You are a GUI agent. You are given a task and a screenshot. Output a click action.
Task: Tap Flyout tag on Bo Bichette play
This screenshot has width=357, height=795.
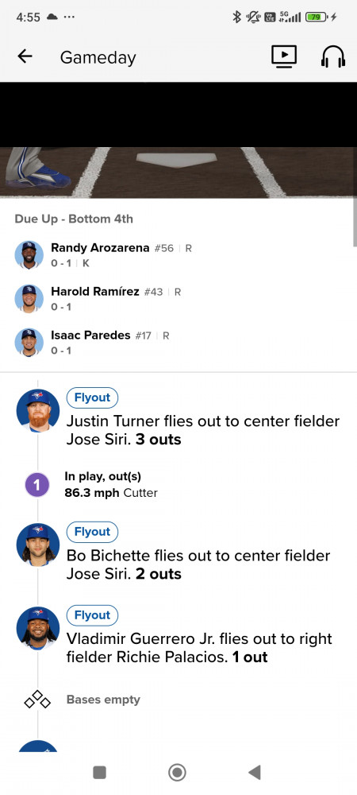tap(92, 532)
